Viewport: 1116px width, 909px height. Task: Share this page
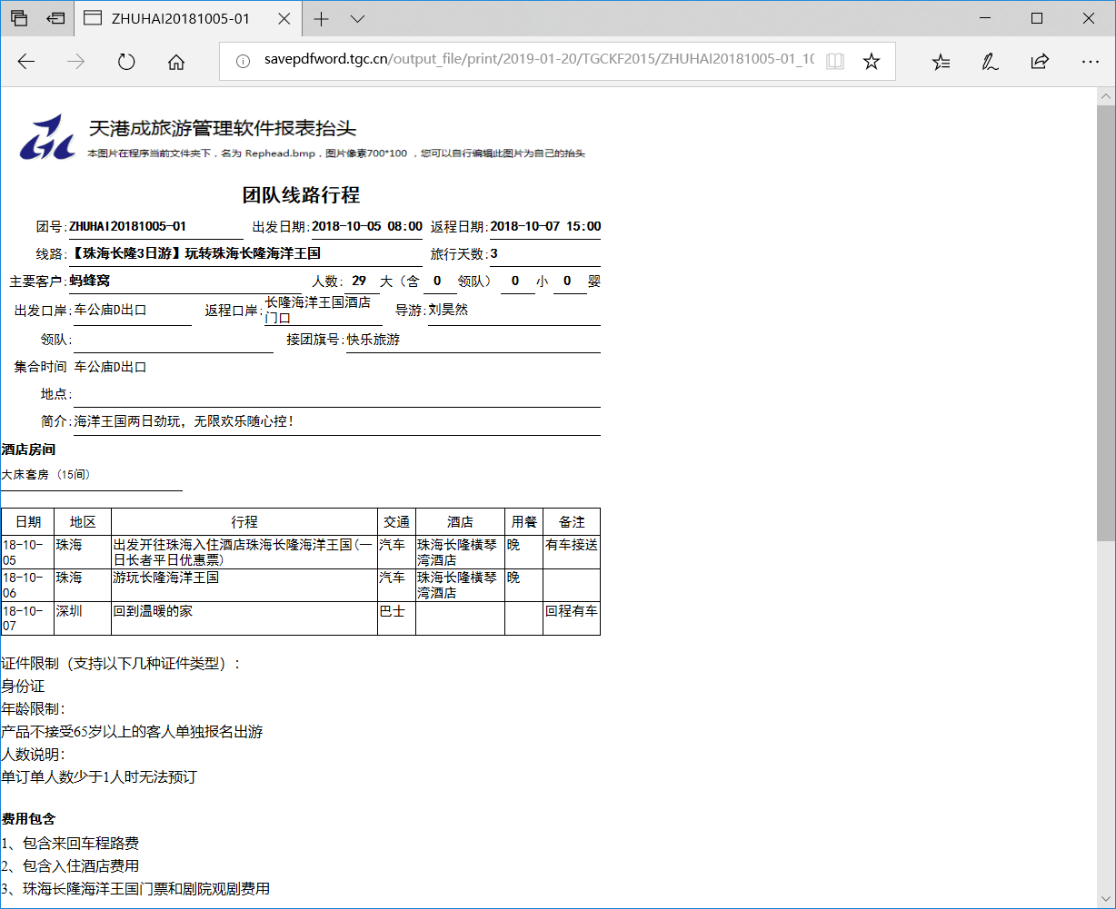(1040, 62)
